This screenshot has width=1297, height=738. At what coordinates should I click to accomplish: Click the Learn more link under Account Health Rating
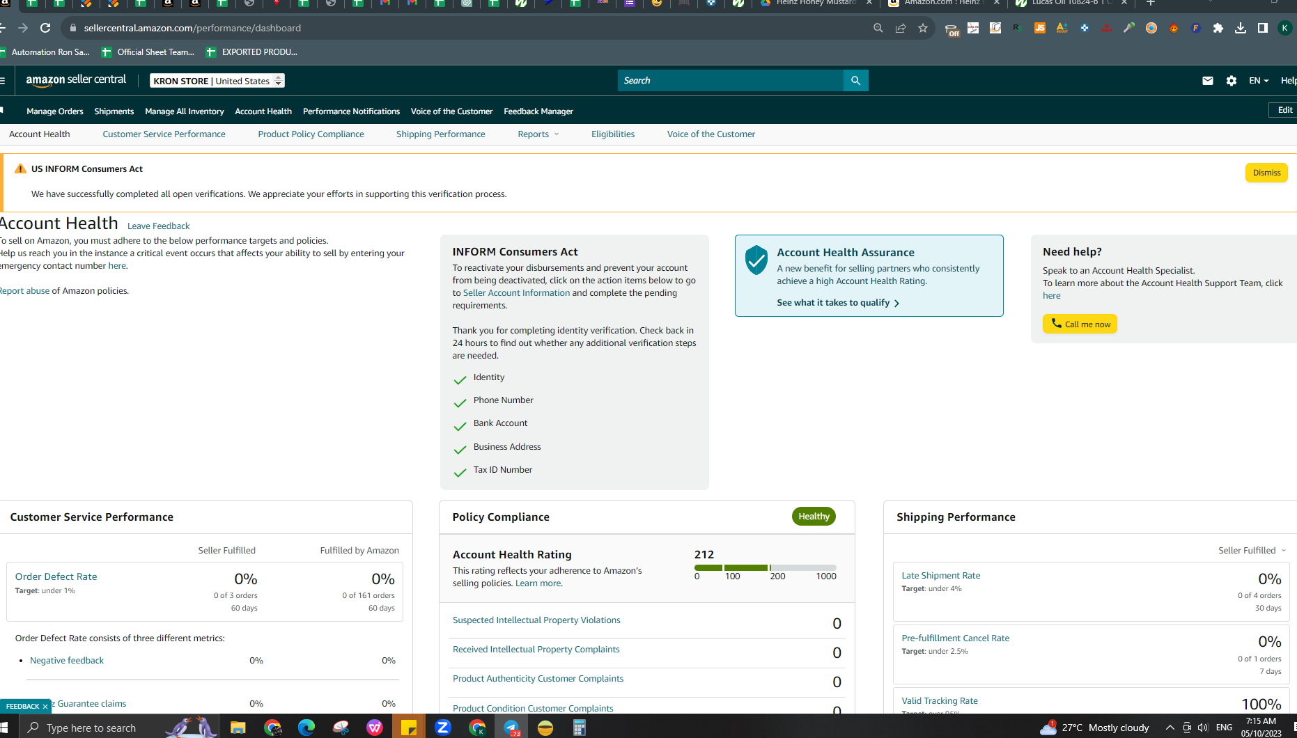[x=538, y=583]
